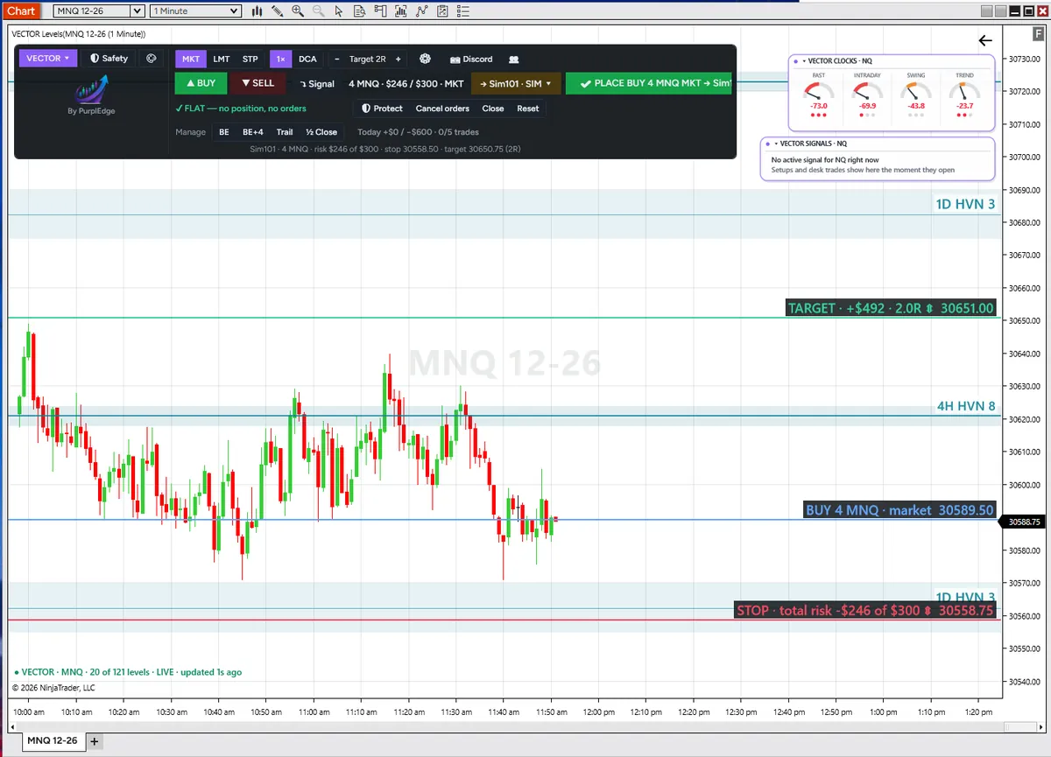Click the BUY 4 MNQ market line label
This screenshot has width=1051, height=757.
[900, 510]
